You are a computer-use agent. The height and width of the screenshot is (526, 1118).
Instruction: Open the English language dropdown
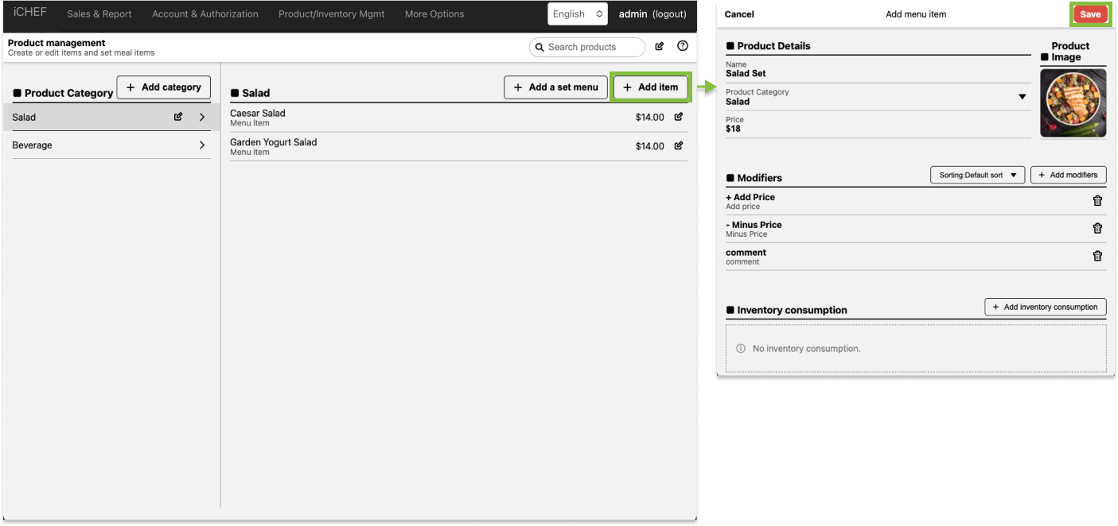[x=578, y=14]
